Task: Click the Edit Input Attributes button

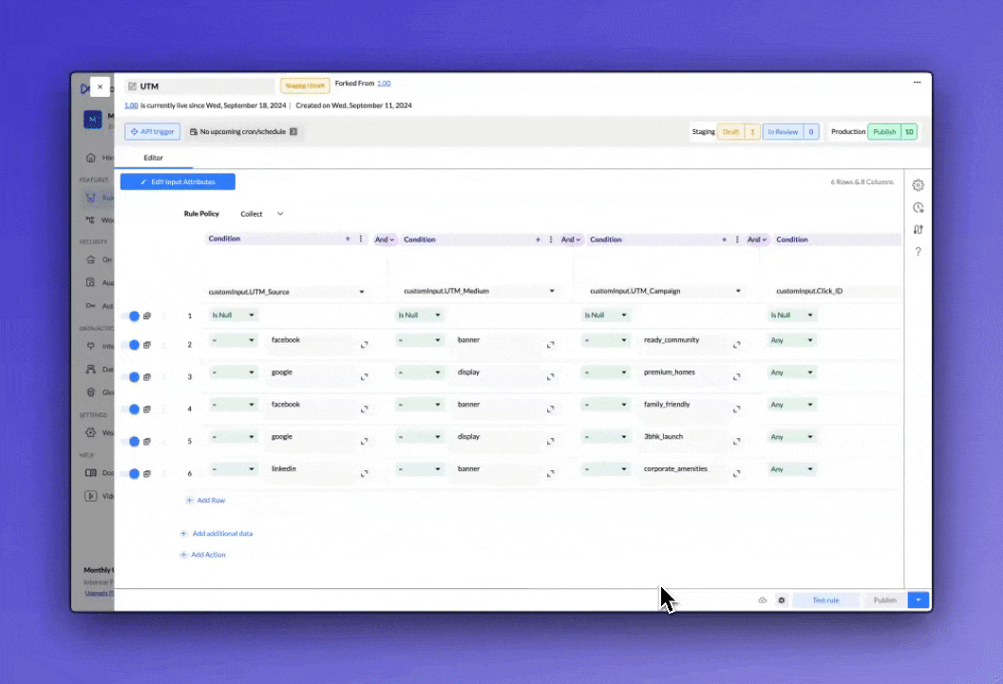Action: click(x=178, y=181)
